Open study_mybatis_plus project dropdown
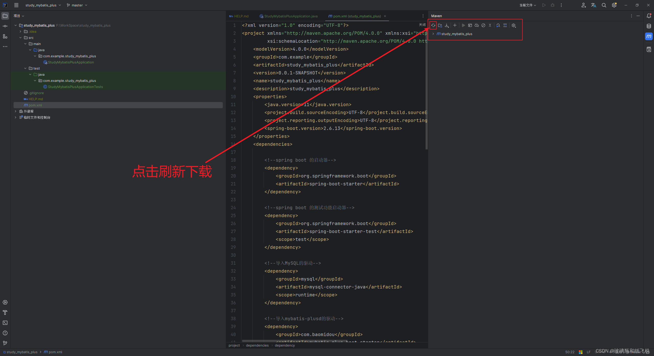Screen dimensions: 654x356 pyautogui.click(x=43, y=5)
